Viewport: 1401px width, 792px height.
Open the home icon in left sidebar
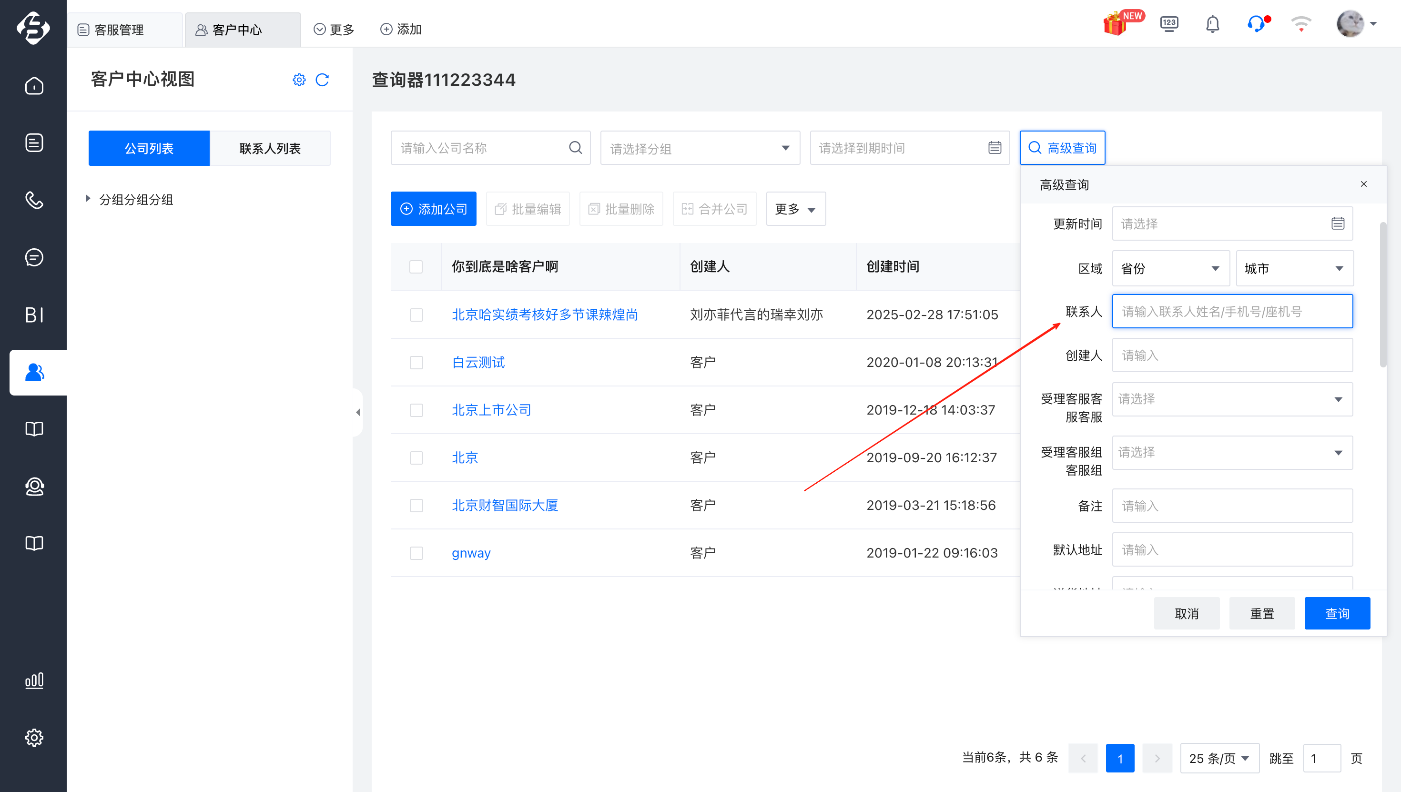click(x=34, y=85)
